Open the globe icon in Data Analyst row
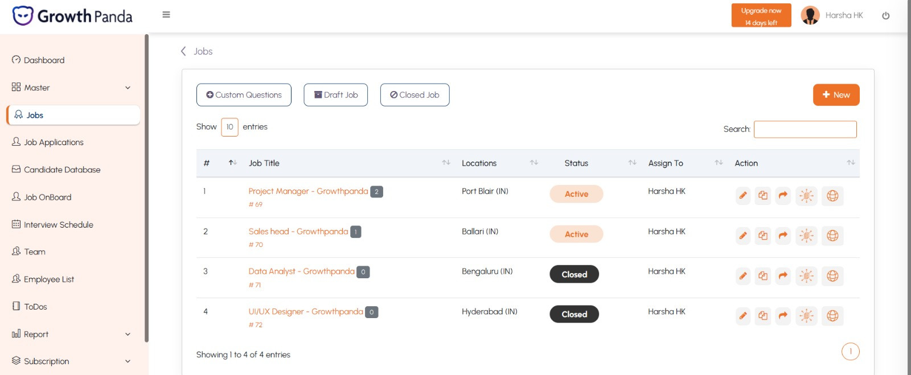Screen dimensions: 911x375 click(832, 276)
